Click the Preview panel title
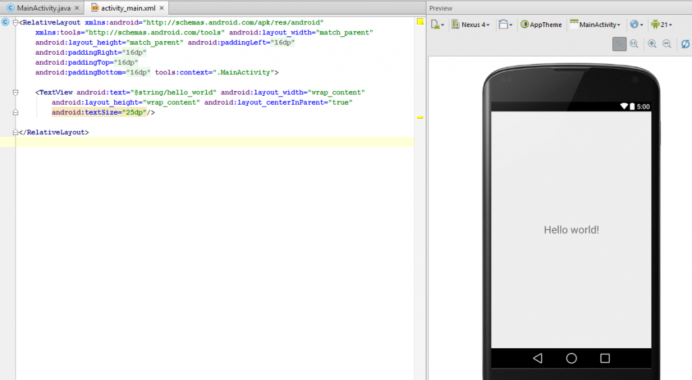 point(441,8)
